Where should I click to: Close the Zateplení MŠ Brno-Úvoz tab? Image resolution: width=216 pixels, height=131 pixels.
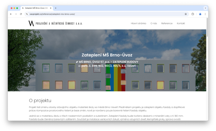click(x=51, y=8)
